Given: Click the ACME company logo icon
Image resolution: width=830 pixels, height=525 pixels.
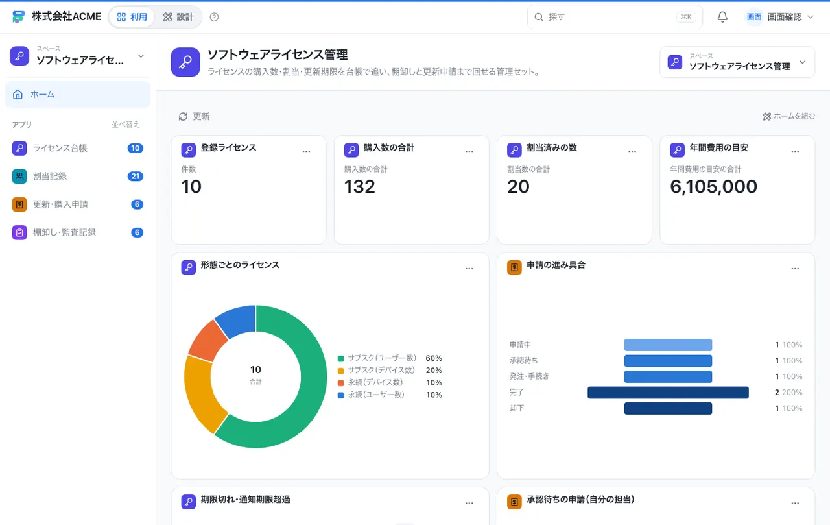Looking at the screenshot, I should tap(19, 17).
